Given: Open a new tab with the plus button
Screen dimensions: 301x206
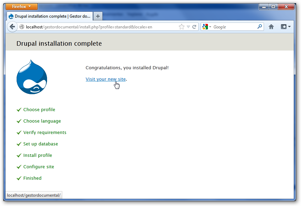Looking at the screenshot, I should click(98, 16).
